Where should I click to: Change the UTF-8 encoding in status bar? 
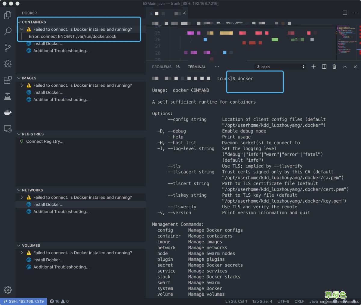[283, 301]
